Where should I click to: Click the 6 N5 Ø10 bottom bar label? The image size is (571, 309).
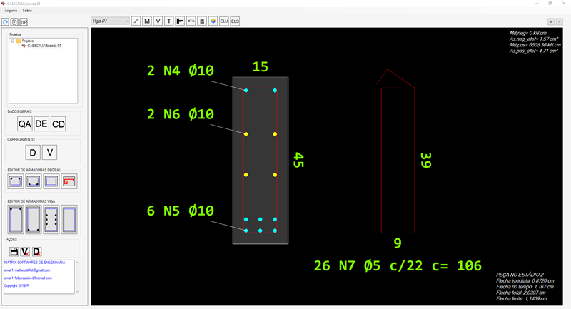(x=181, y=211)
